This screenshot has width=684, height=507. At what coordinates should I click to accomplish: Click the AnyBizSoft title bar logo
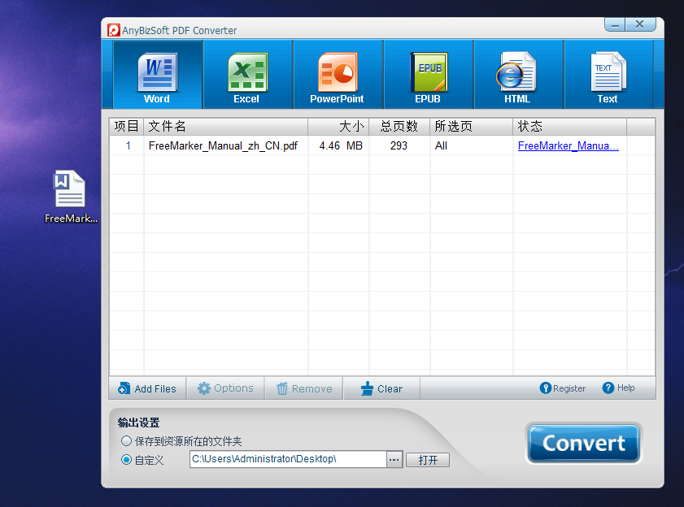click(113, 30)
